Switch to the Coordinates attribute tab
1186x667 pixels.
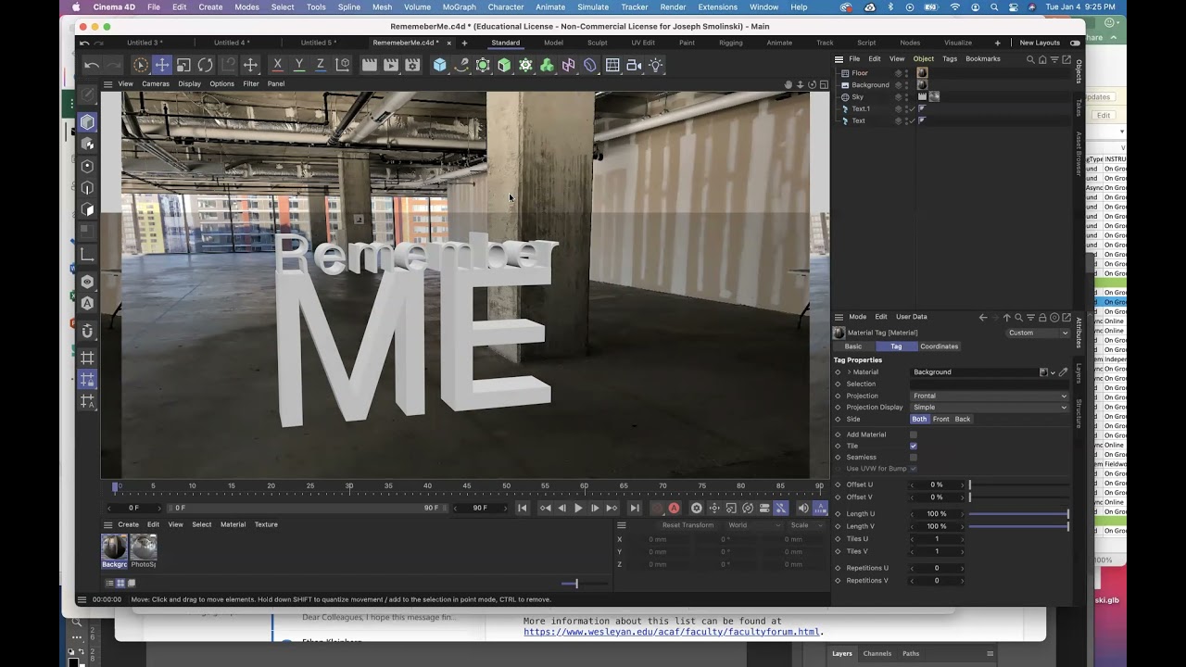point(940,346)
